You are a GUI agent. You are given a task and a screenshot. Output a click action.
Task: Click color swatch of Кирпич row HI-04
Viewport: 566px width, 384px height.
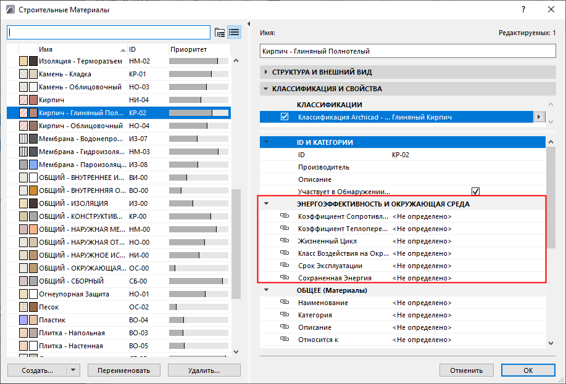tap(33, 100)
